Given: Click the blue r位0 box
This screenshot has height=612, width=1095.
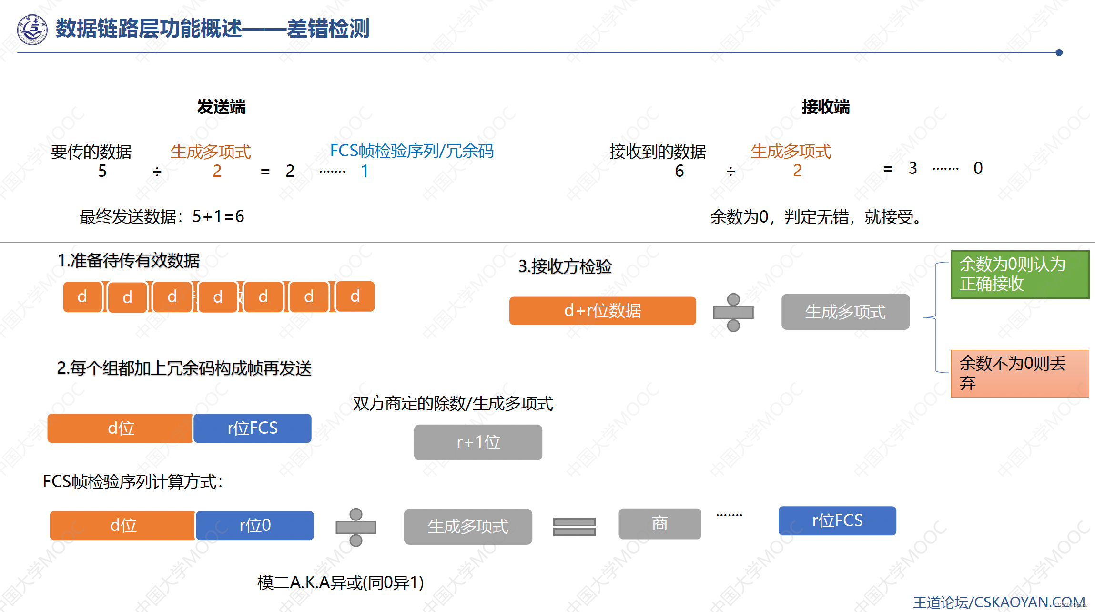Looking at the screenshot, I should pos(255,526).
